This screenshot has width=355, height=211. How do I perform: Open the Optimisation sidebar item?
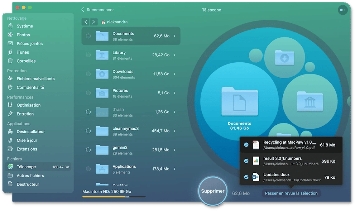coord(38,105)
